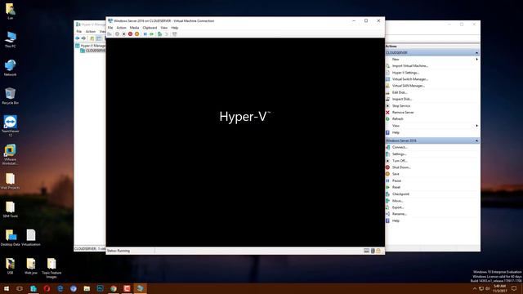This screenshot has width=523, height=294.
Task: Click the Checkpoint toolbar icon in VM Connection
Action: click(160, 34)
